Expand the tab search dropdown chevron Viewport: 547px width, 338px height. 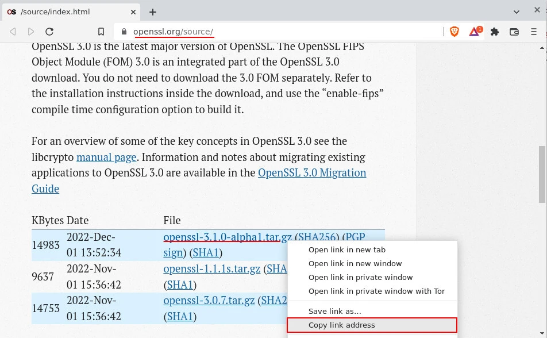point(517,11)
